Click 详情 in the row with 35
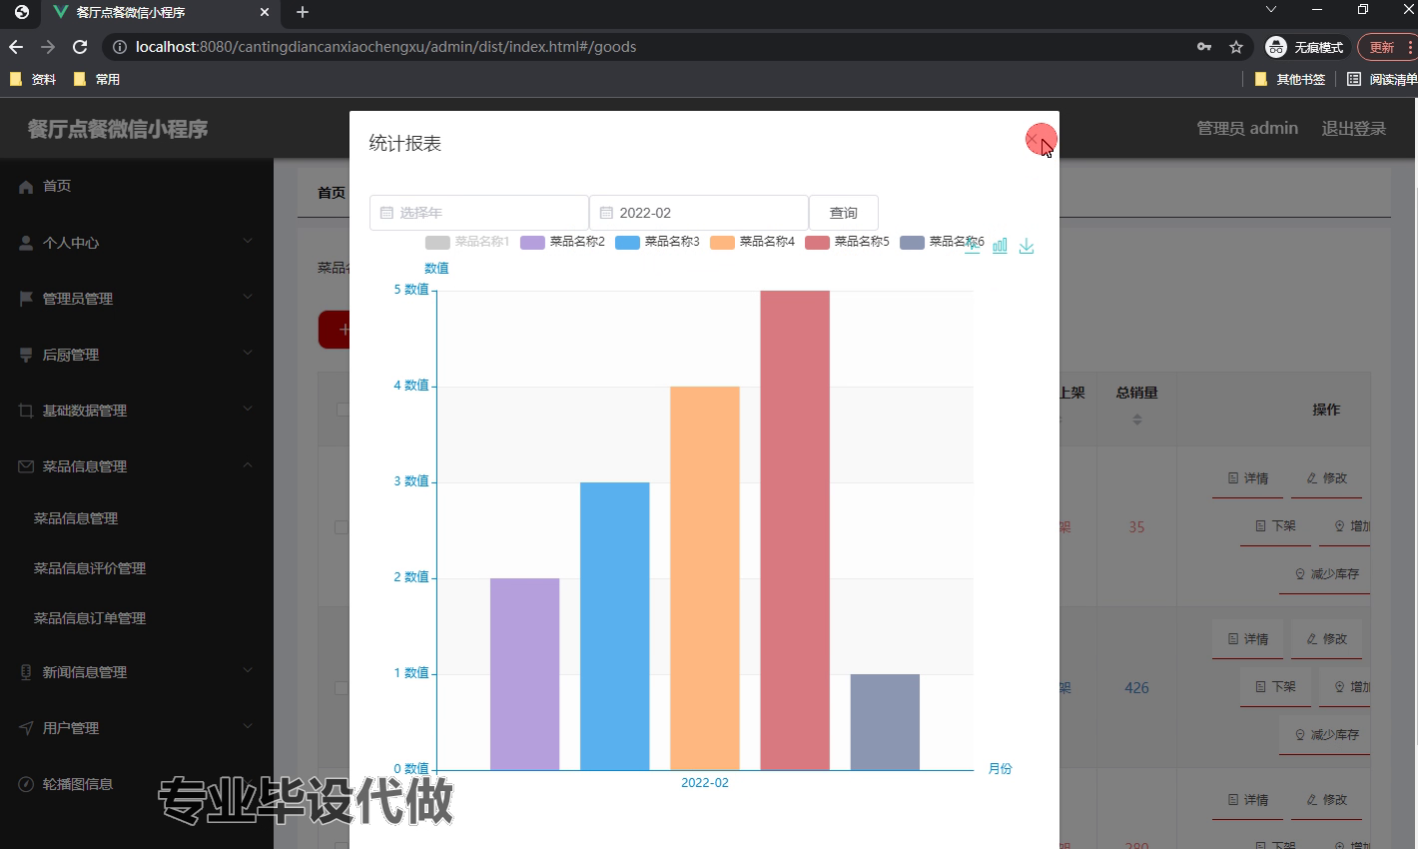 pos(1248,478)
